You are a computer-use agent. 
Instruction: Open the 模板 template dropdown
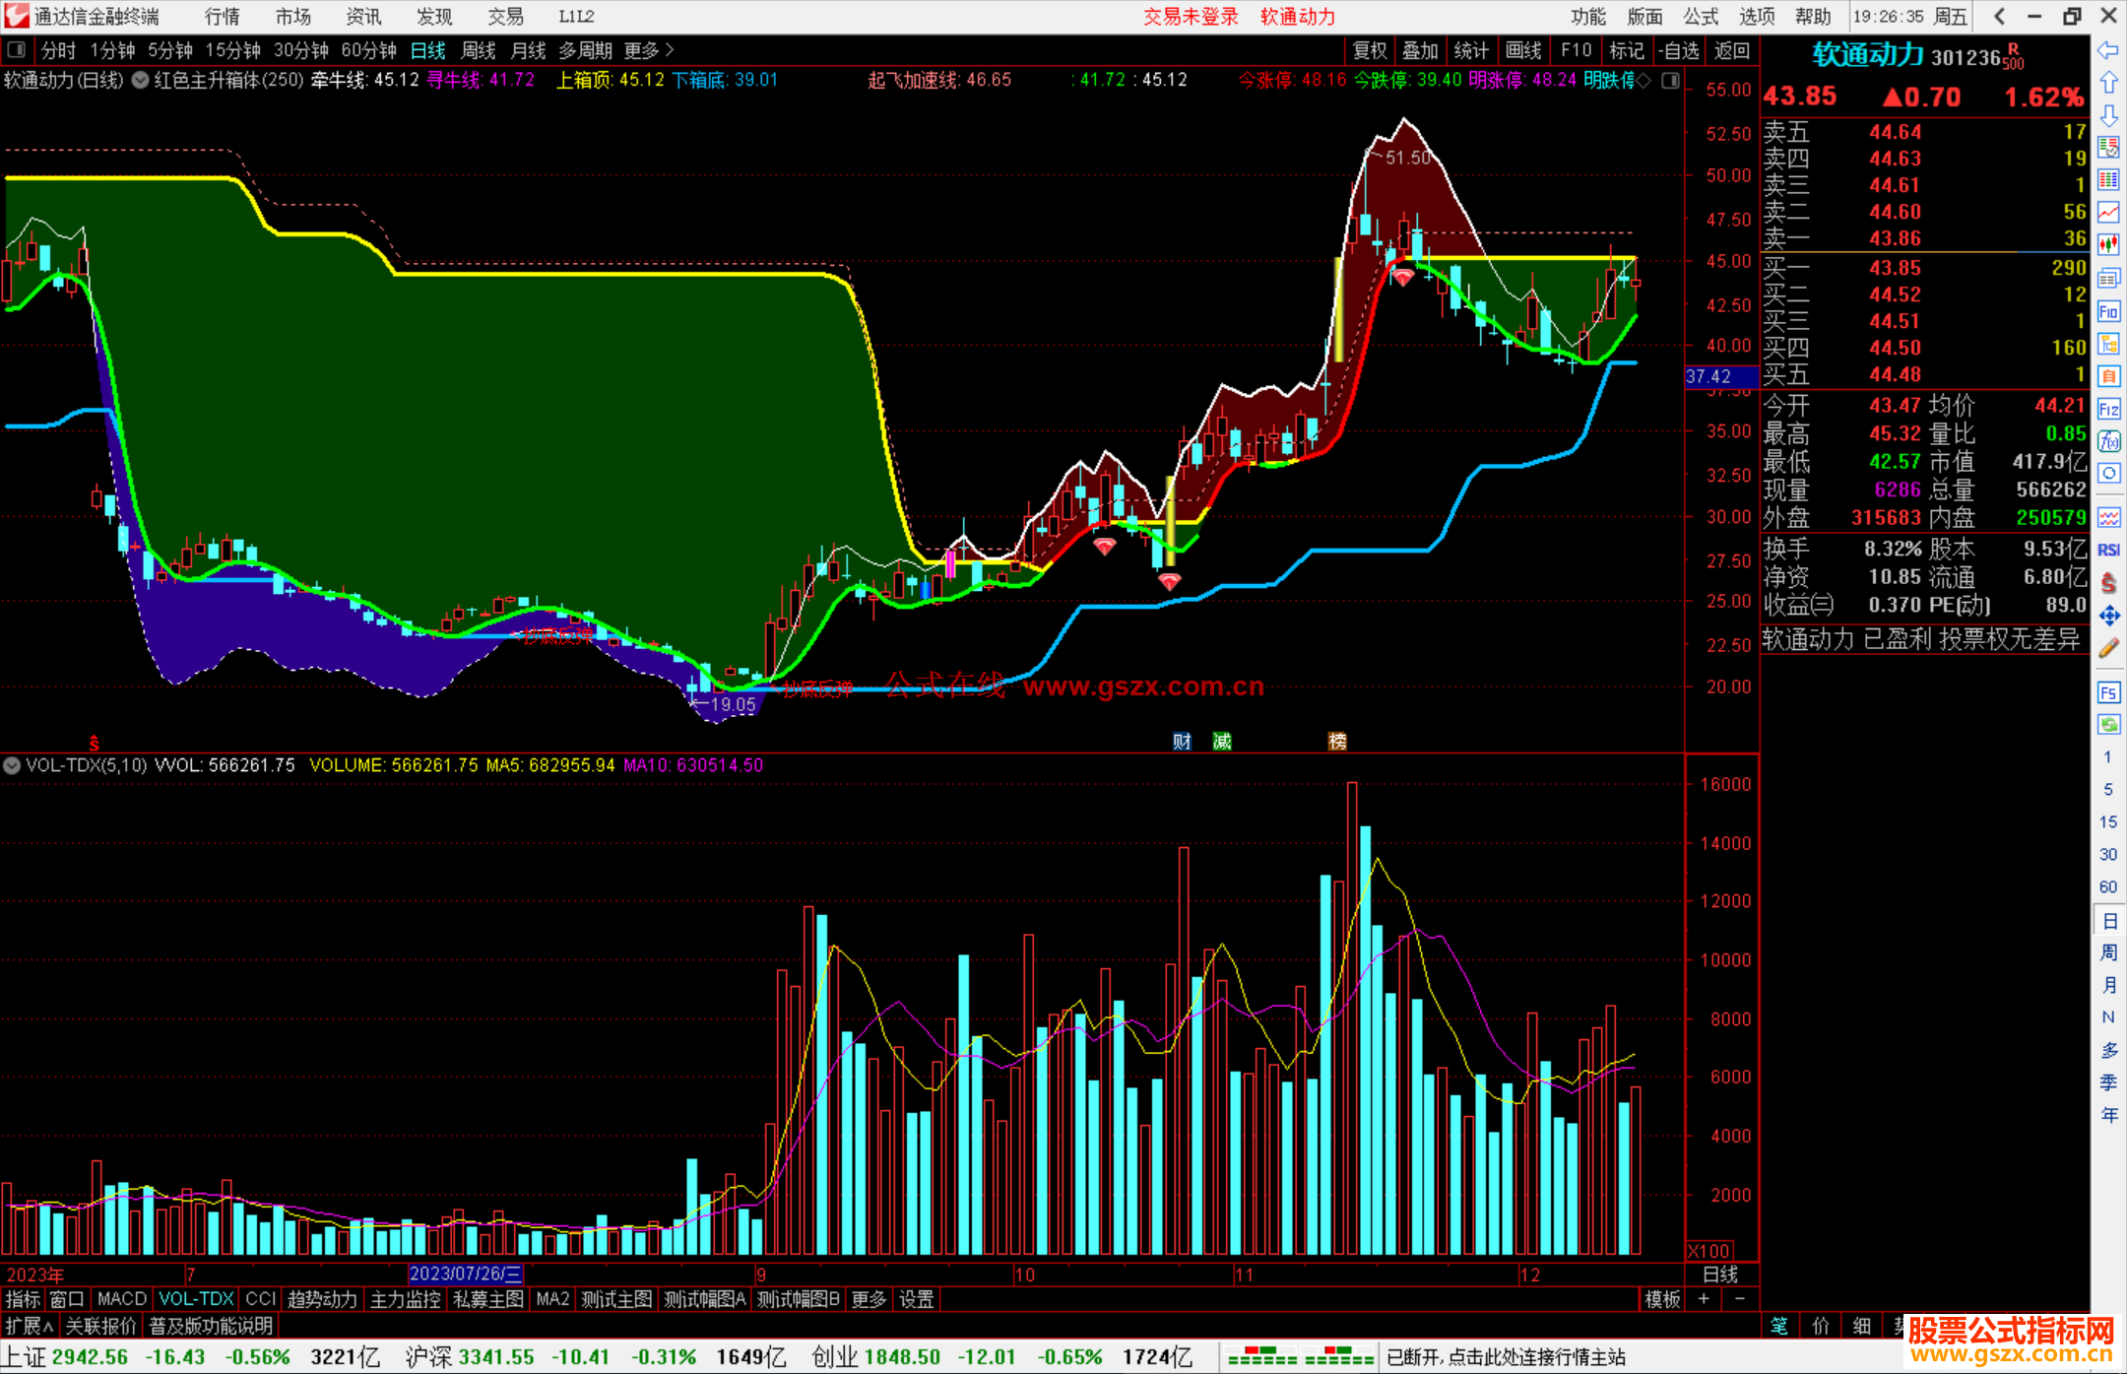[1662, 1299]
